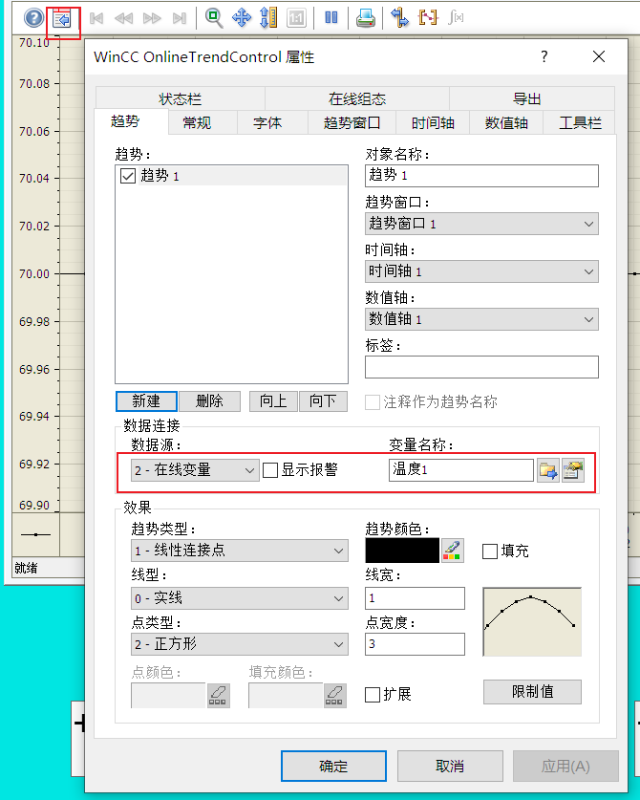Click the 新建 button

click(146, 401)
